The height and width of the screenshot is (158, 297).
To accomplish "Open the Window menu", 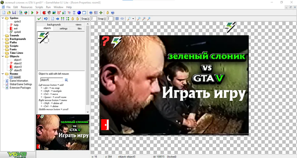I will [58, 7].
